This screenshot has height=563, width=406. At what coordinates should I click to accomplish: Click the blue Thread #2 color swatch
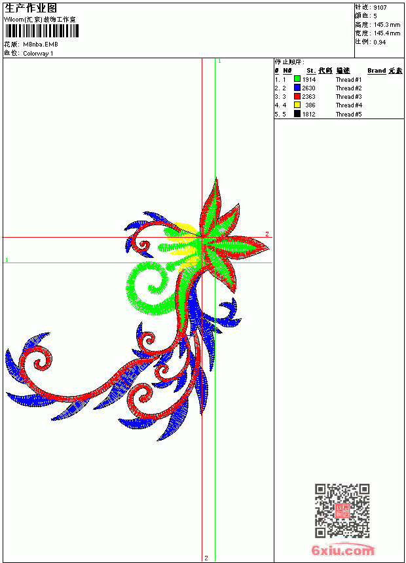297,88
